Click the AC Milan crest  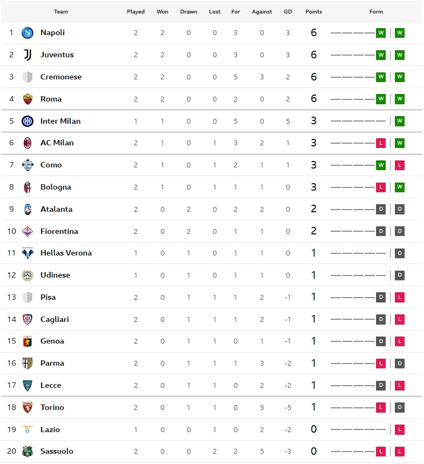(x=28, y=143)
